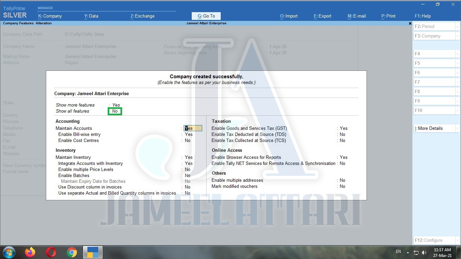Click 'Company: Jameel Attari Enterprise' heading
Viewport: 461px width, 259px height.
pyautogui.click(x=91, y=93)
